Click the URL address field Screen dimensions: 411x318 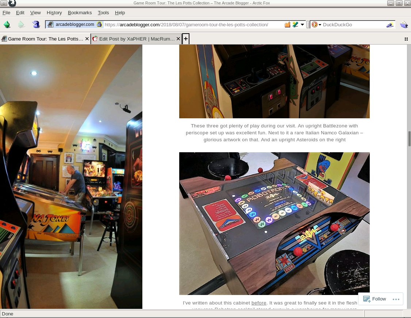click(x=193, y=24)
